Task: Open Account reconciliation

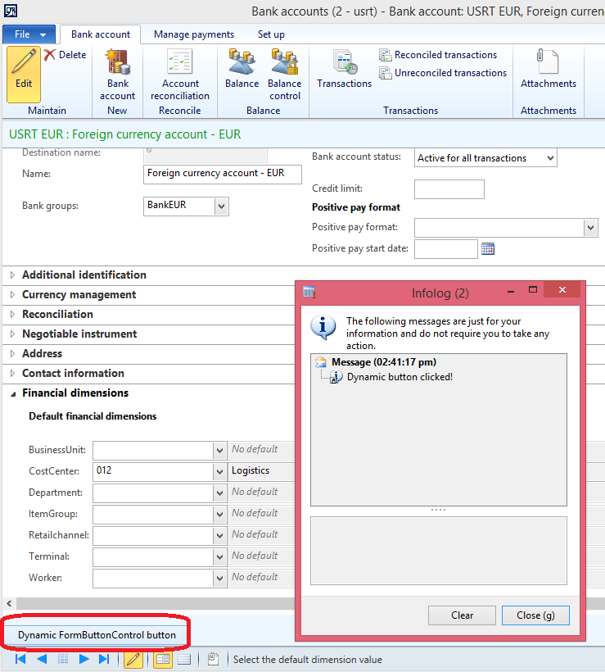Action: click(x=179, y=74)
